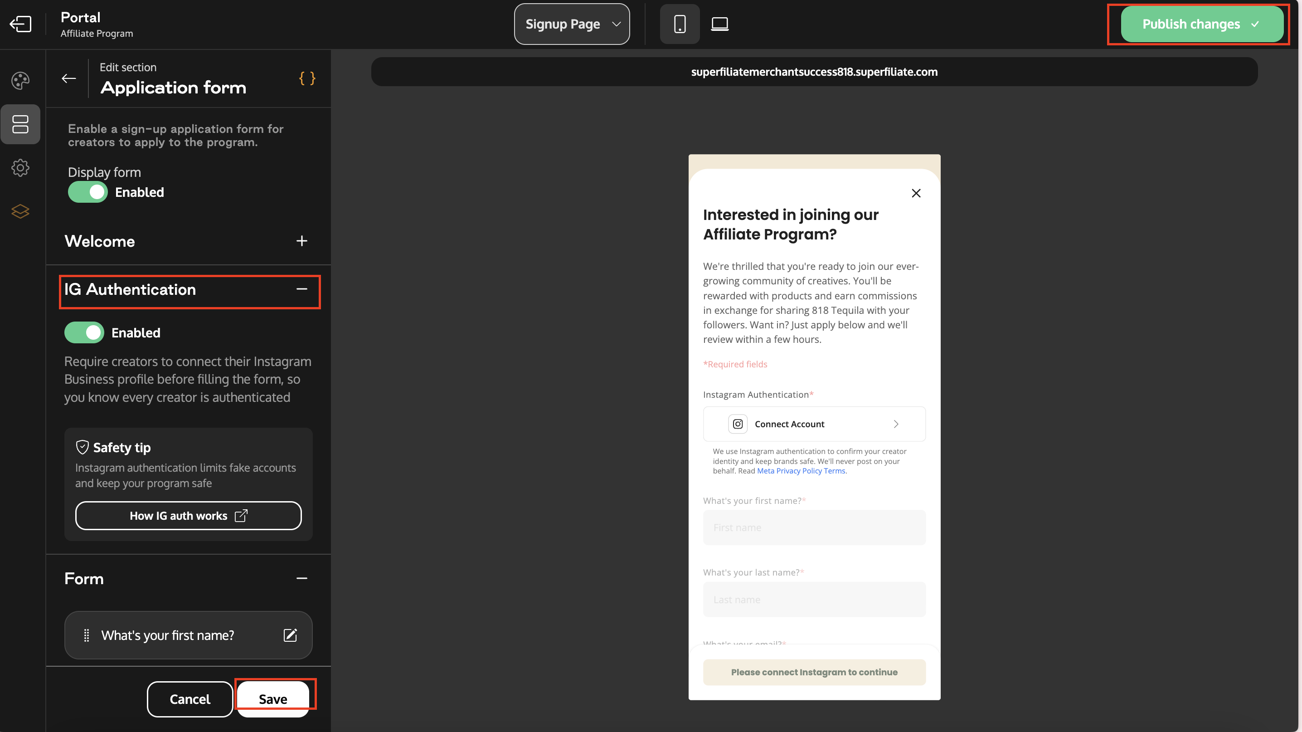Click the Cancel button
This screenshot has width=1302, height=732.
190,699
